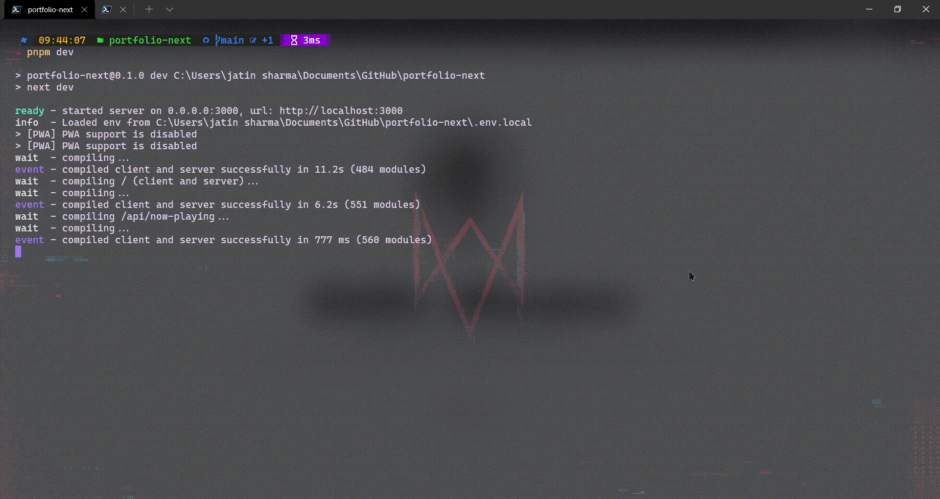Click the Windows logo icon in the prompt
This screenshot has height=499, width=940.
pyautogui.click(x=23, y=41)
